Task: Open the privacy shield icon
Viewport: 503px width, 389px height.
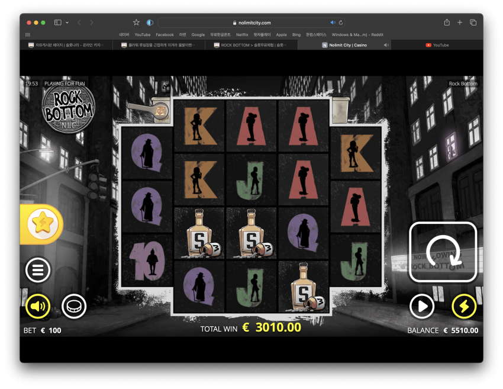Action: (150, 22)
